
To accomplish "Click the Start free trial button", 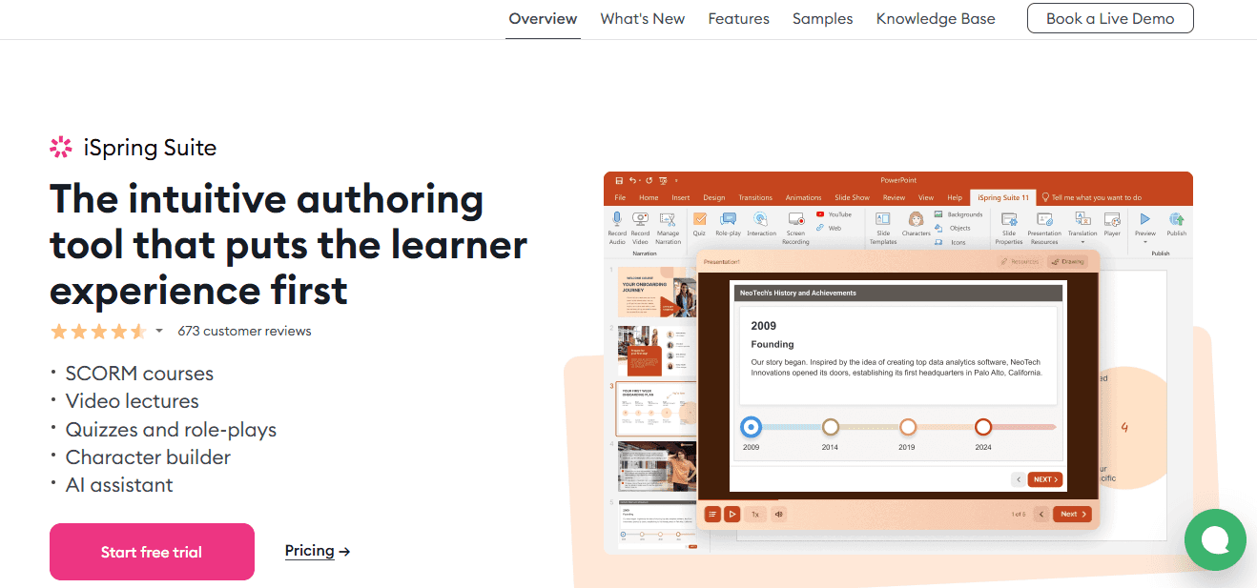I will pos(152,552).
